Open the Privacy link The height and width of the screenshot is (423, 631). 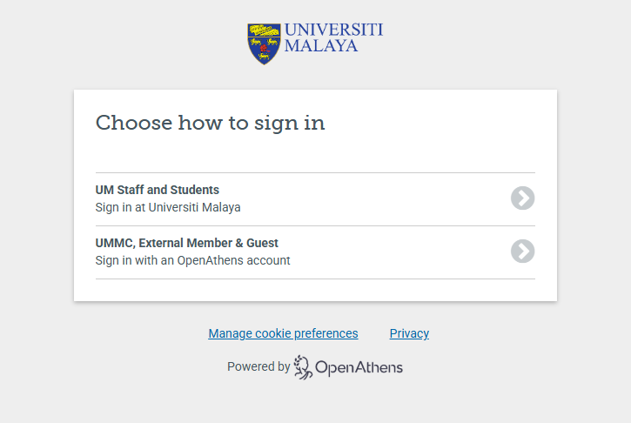[x=409, y=333]
